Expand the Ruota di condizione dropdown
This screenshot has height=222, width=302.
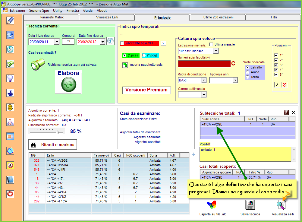coord(203,80)
